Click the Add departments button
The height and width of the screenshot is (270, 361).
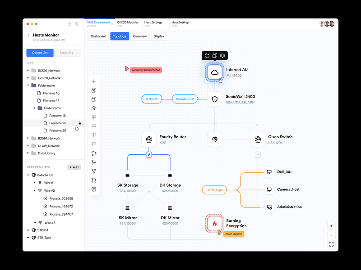(74, 167)
